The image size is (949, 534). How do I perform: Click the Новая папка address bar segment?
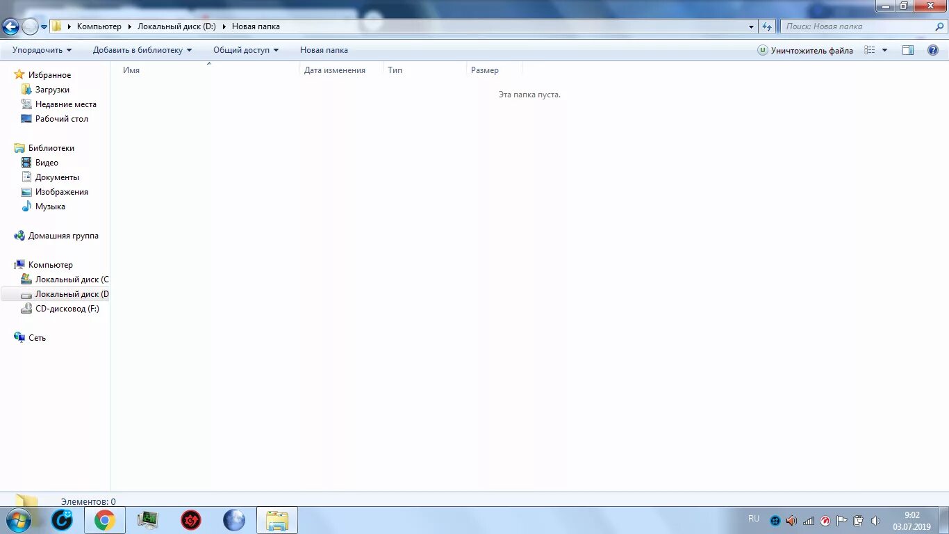pyautogui.click(x=256, y=26)
